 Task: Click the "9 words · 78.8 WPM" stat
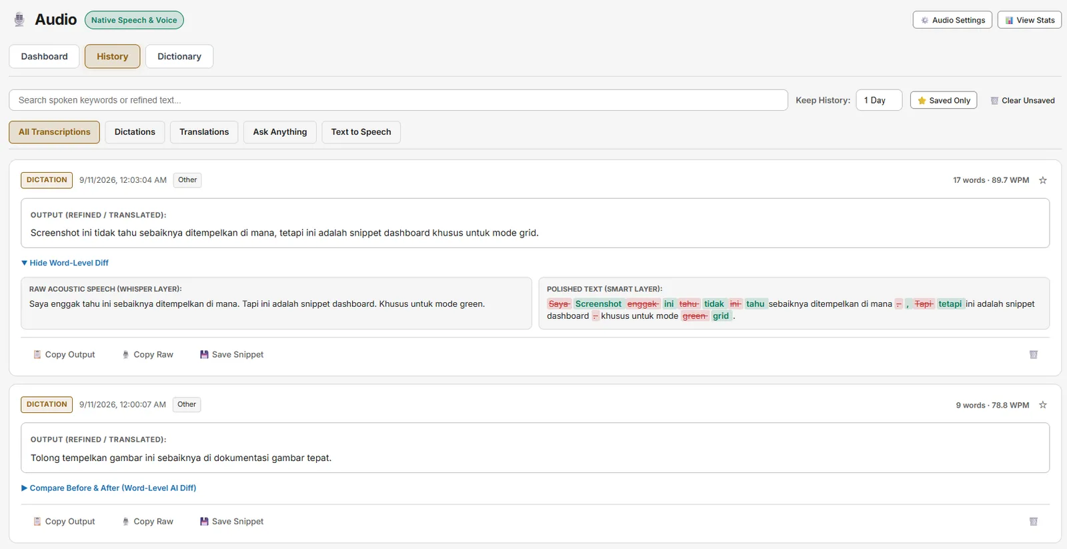click(992, 405)
